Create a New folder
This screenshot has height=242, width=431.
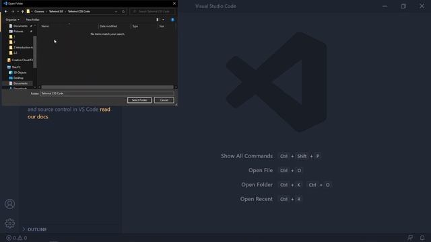[32, 19]
